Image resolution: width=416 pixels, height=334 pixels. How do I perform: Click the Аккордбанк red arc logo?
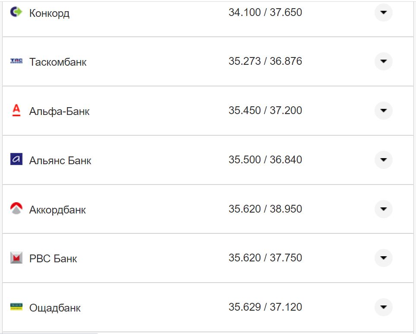(16, 209)
